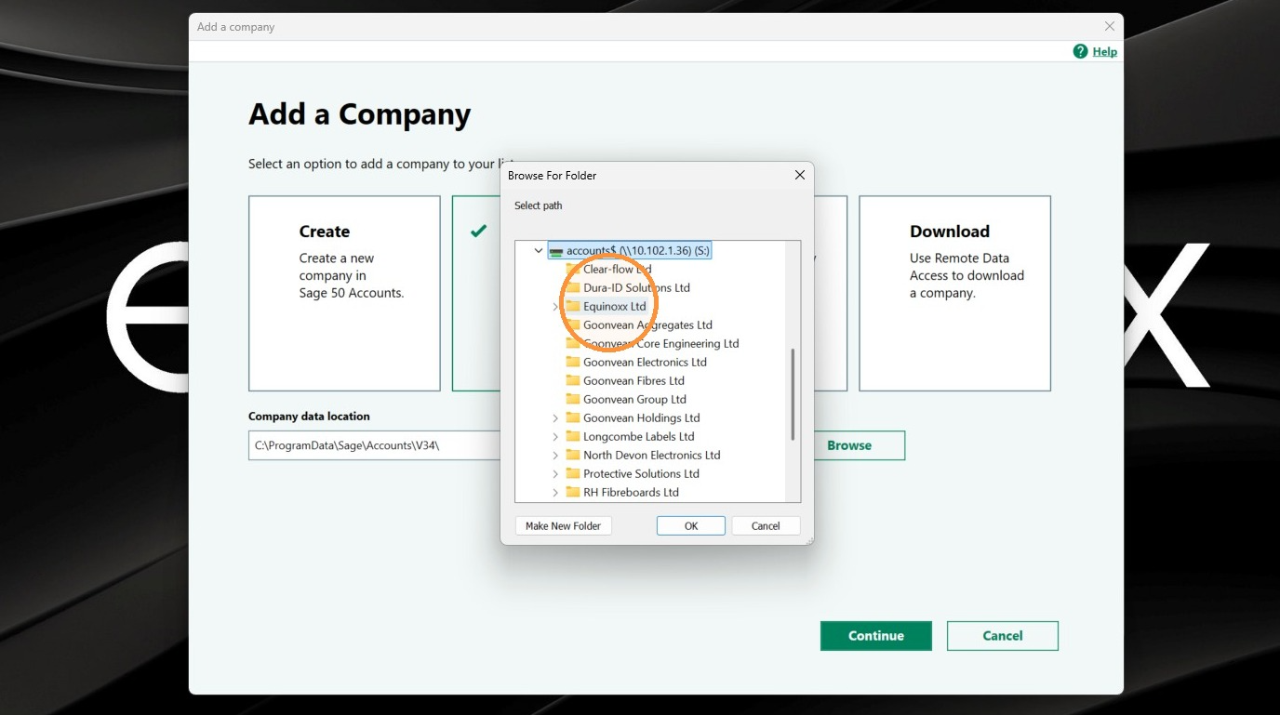The height and width of the screenshot is (715, 1280).
Task: Choose the Download company option card
Action: point(954,293)
